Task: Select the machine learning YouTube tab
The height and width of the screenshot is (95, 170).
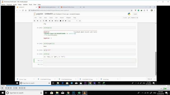Action: coord(49,7)
